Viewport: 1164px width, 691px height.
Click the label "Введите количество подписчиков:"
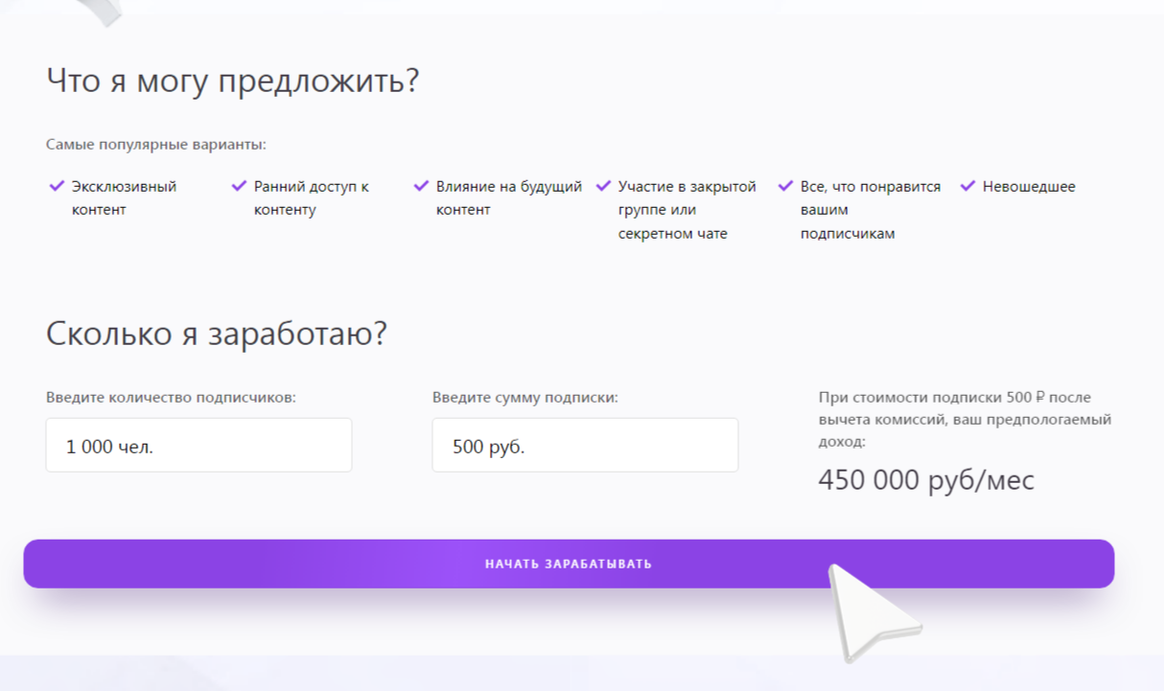tap(171, 397)
